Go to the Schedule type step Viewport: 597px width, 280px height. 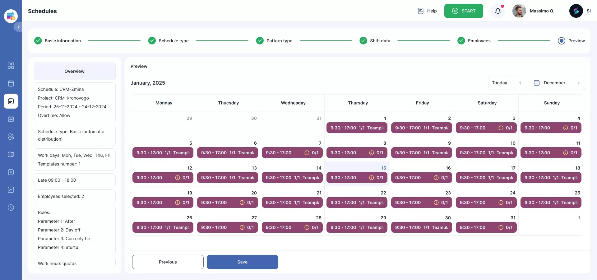coord(173,41)
